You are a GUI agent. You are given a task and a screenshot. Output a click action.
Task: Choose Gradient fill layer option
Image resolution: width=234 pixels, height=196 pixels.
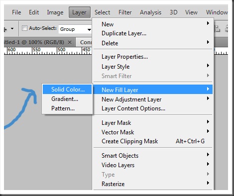tap(67, 99)
